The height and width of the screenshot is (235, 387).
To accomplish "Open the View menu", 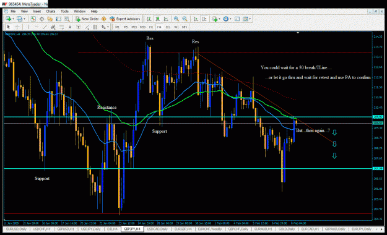I will tap(24, 11).
